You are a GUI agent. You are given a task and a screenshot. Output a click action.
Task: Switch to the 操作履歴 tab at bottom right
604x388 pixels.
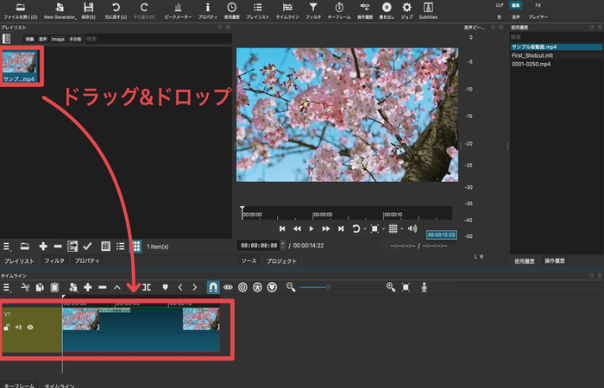click(554, 260)
